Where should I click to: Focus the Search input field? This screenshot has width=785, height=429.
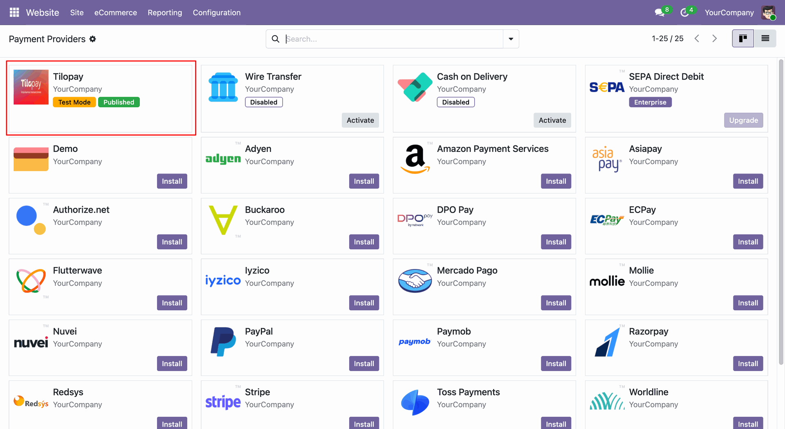pyautogui.click(x=393, y=39)
